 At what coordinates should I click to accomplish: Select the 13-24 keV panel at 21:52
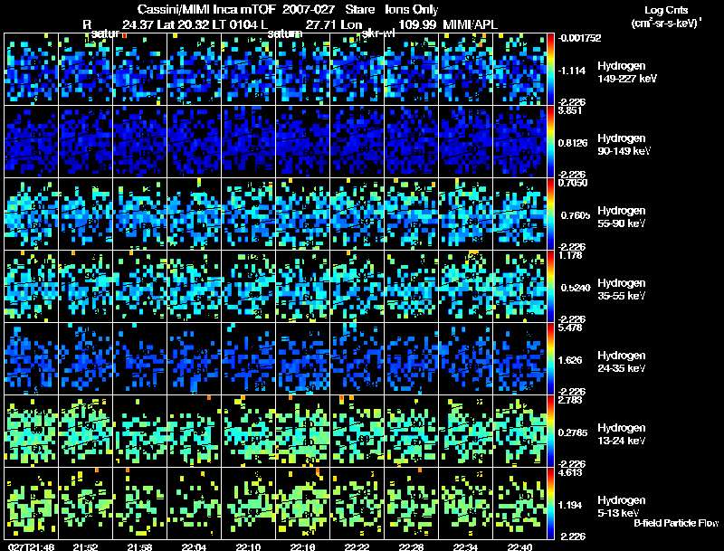[x=85, y=431]
